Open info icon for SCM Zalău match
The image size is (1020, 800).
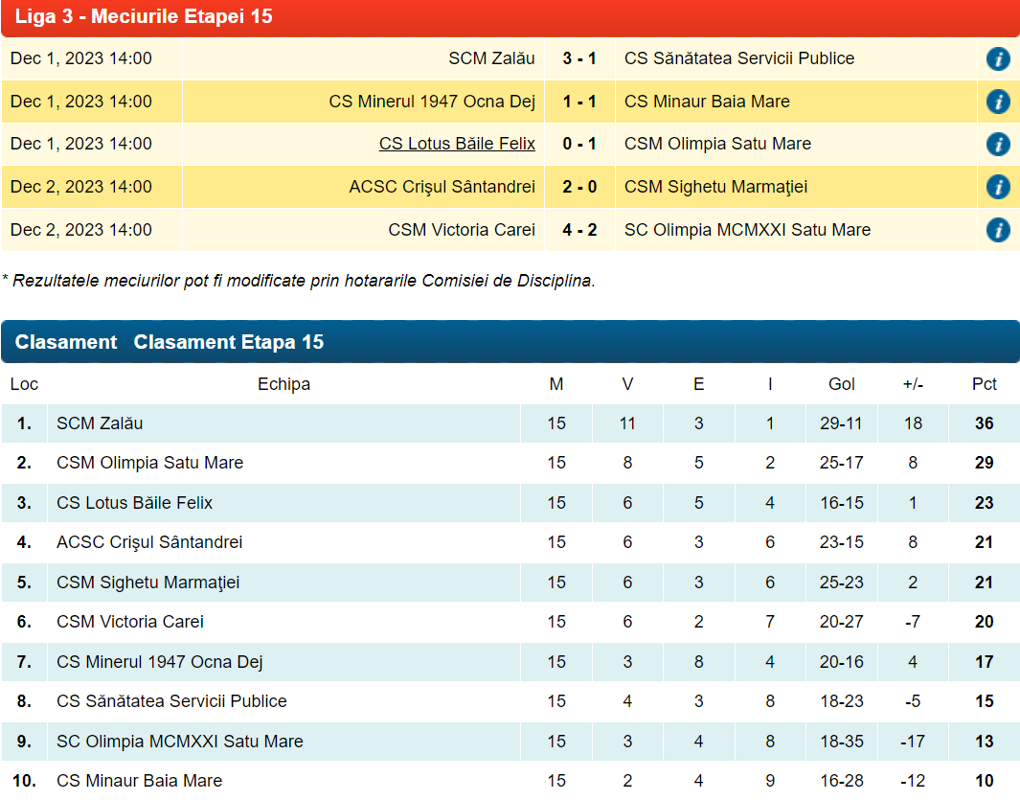[x=998, y=59]
